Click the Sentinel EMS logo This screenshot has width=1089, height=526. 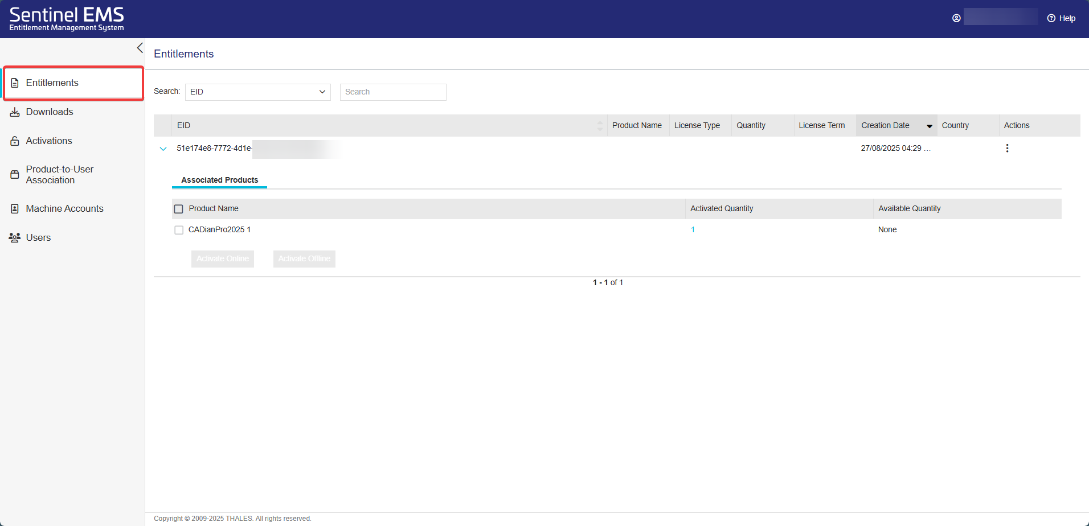(x=67, y=19)
